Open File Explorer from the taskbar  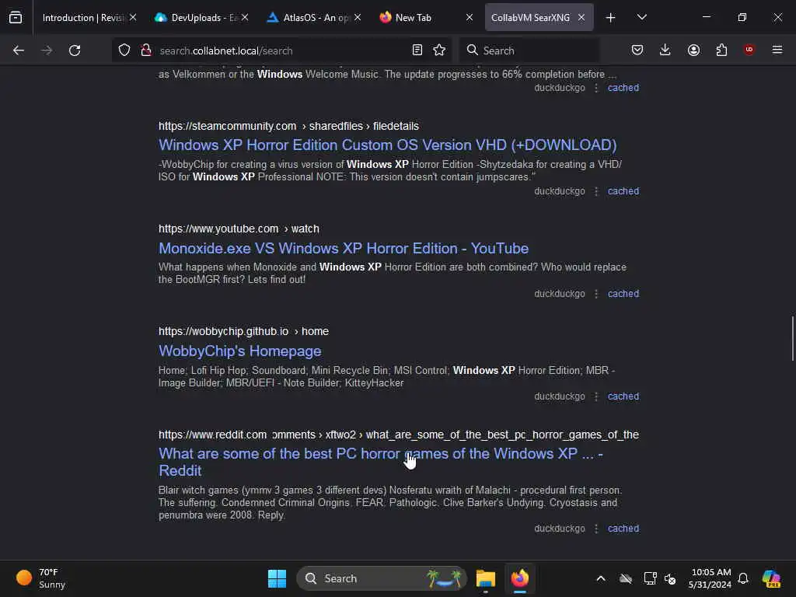point(485,578)
